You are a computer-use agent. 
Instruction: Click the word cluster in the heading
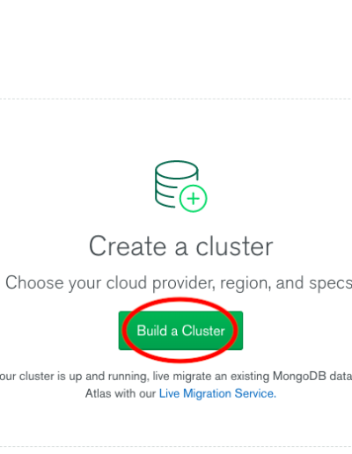[x=234, y=246]
